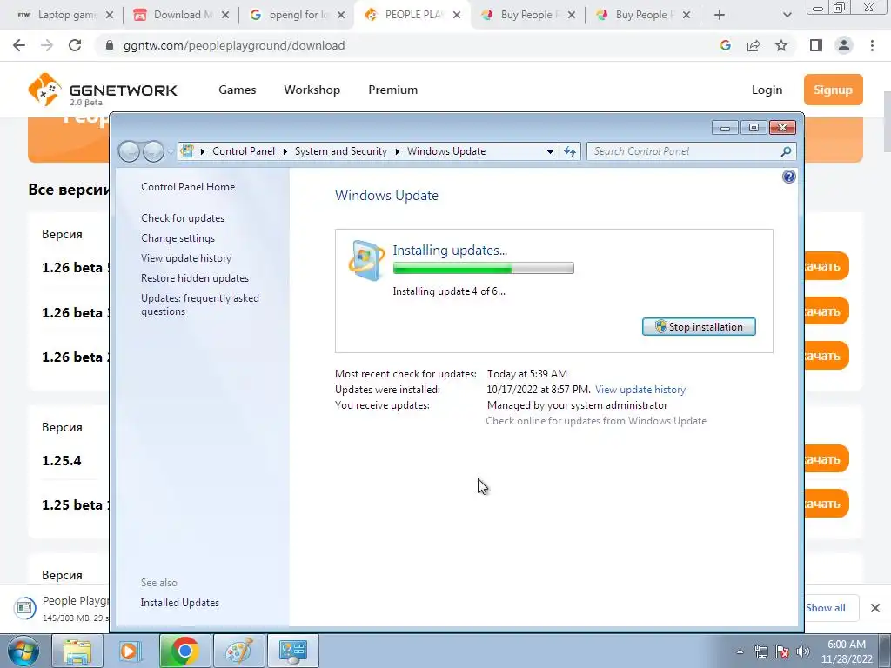891x668 pixels.
Task: Open Check for updates in the sidebar
Action: point(183,218)
